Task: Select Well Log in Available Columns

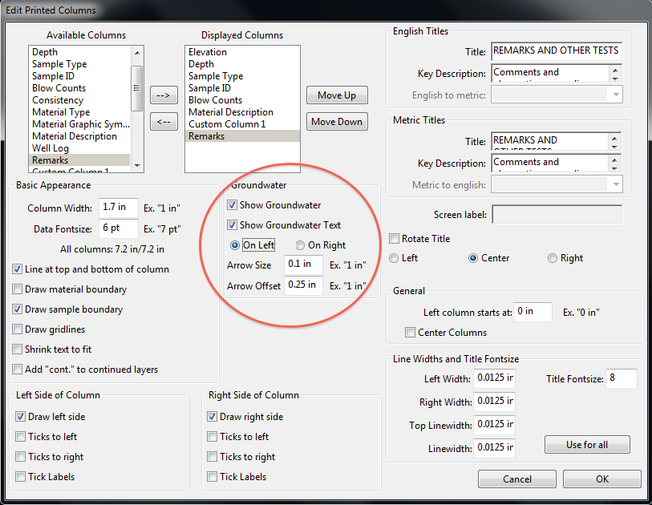Action: [51, 148]
